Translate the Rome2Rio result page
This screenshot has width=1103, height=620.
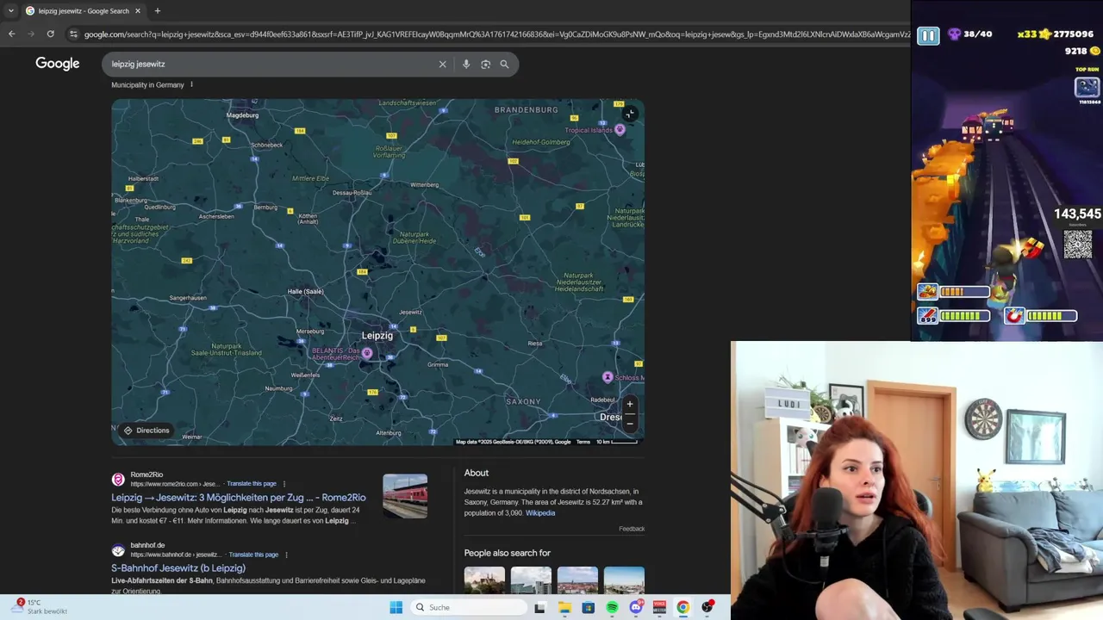tap(252, 484)
